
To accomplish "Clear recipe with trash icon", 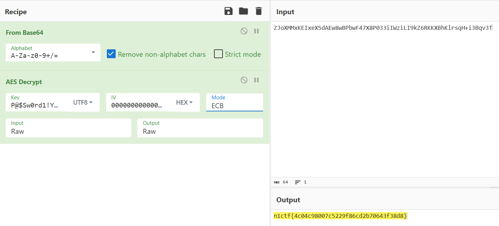I will click(x=259, y=11).
